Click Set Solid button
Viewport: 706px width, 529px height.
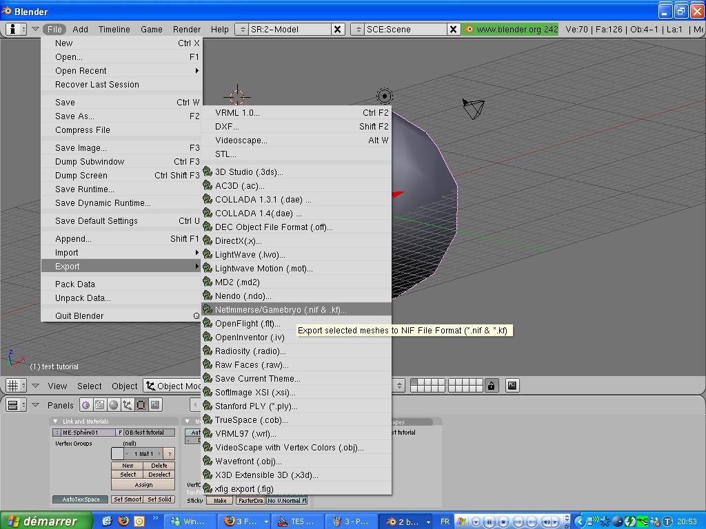[x=159, y=499]
